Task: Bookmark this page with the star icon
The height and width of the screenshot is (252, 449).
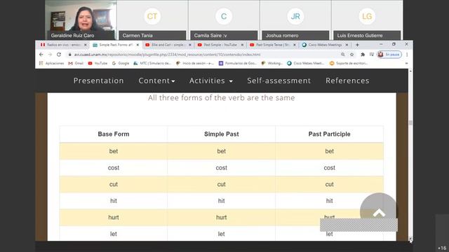Action: pos(352,55)
